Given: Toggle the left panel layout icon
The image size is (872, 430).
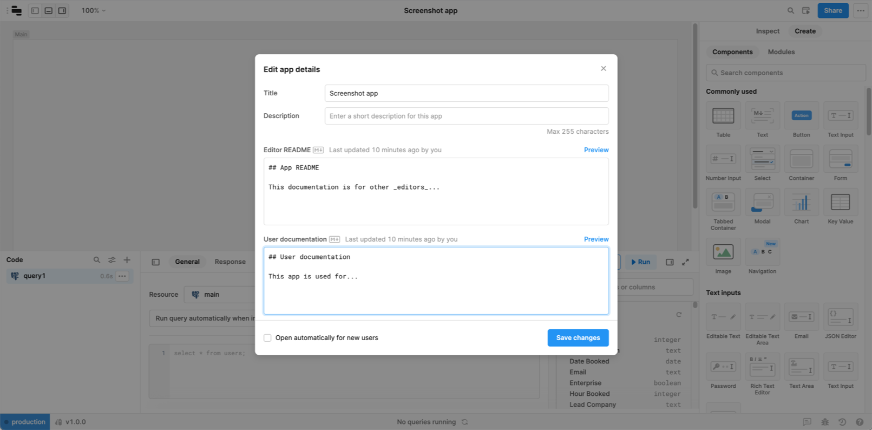Looking at the screenshot, I should (x=35, y=10).
